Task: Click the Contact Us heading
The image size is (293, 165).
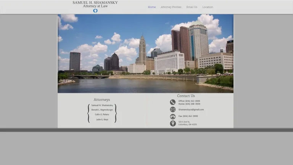Action: (x=186, y=96)
